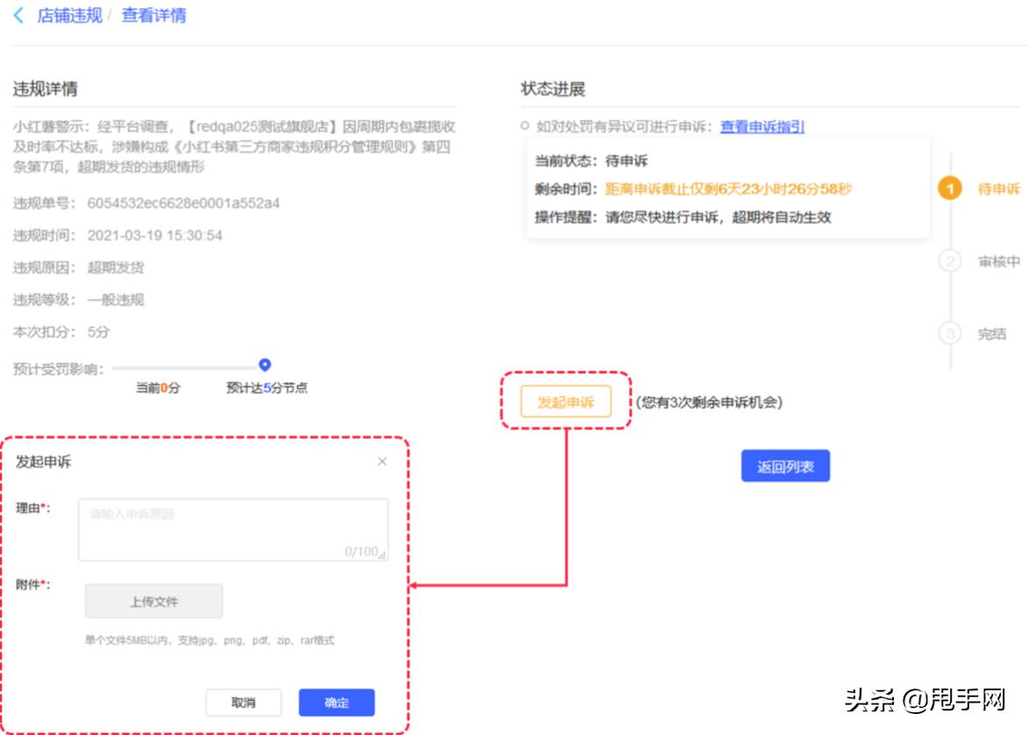Confirm the appeal with the 确定 button

click(x=337, y=702)
